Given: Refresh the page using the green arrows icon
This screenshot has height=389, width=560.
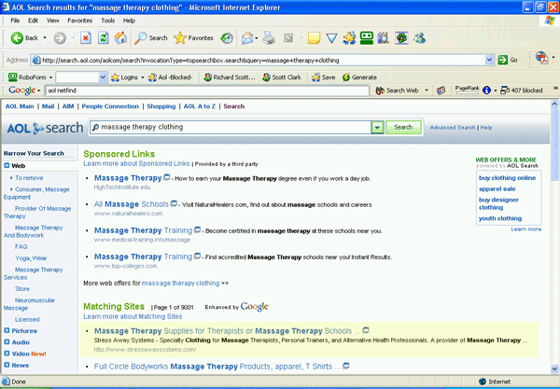Looking at the screenshot, I should 104,38.
